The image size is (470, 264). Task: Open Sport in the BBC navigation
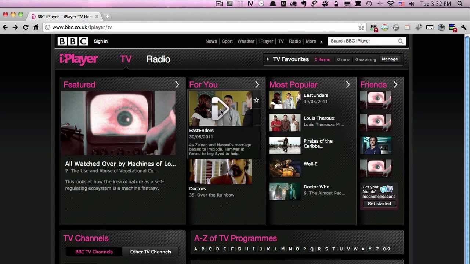pyautogui.click(x=227, y=41)
